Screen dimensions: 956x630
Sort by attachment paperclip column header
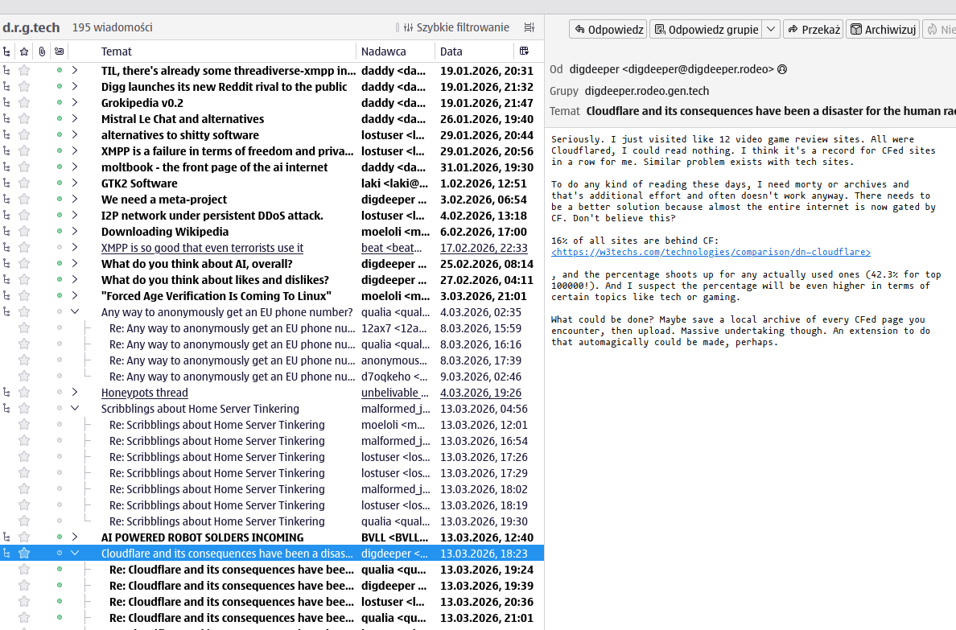tap(42, 51)
